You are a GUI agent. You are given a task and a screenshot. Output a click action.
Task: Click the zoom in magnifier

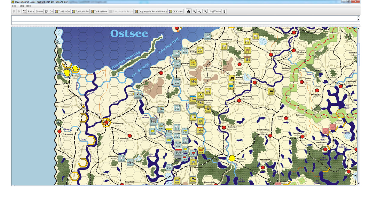(194, 11)
